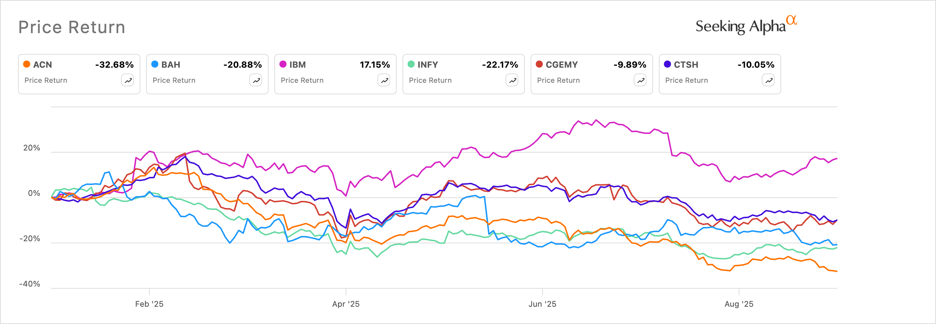This screenshot has width=936, height=324.
Task: Click the INFY -22.17% return value
Action: pyautogui.click(x=500, y=65)
